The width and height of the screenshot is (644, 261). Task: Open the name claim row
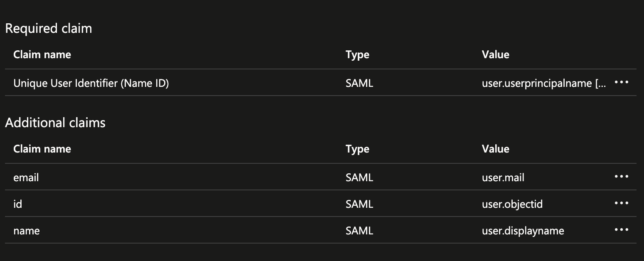click(x=27, y=231)
